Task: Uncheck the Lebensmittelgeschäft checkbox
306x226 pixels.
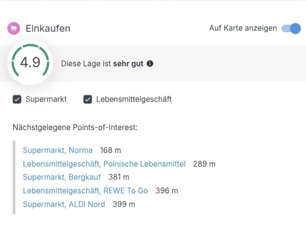Action: point(87,99)
